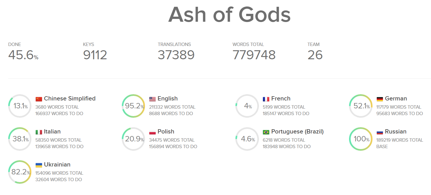Click the French flag icon
Screen dimensions: 431x195
[x=266, y=99]
